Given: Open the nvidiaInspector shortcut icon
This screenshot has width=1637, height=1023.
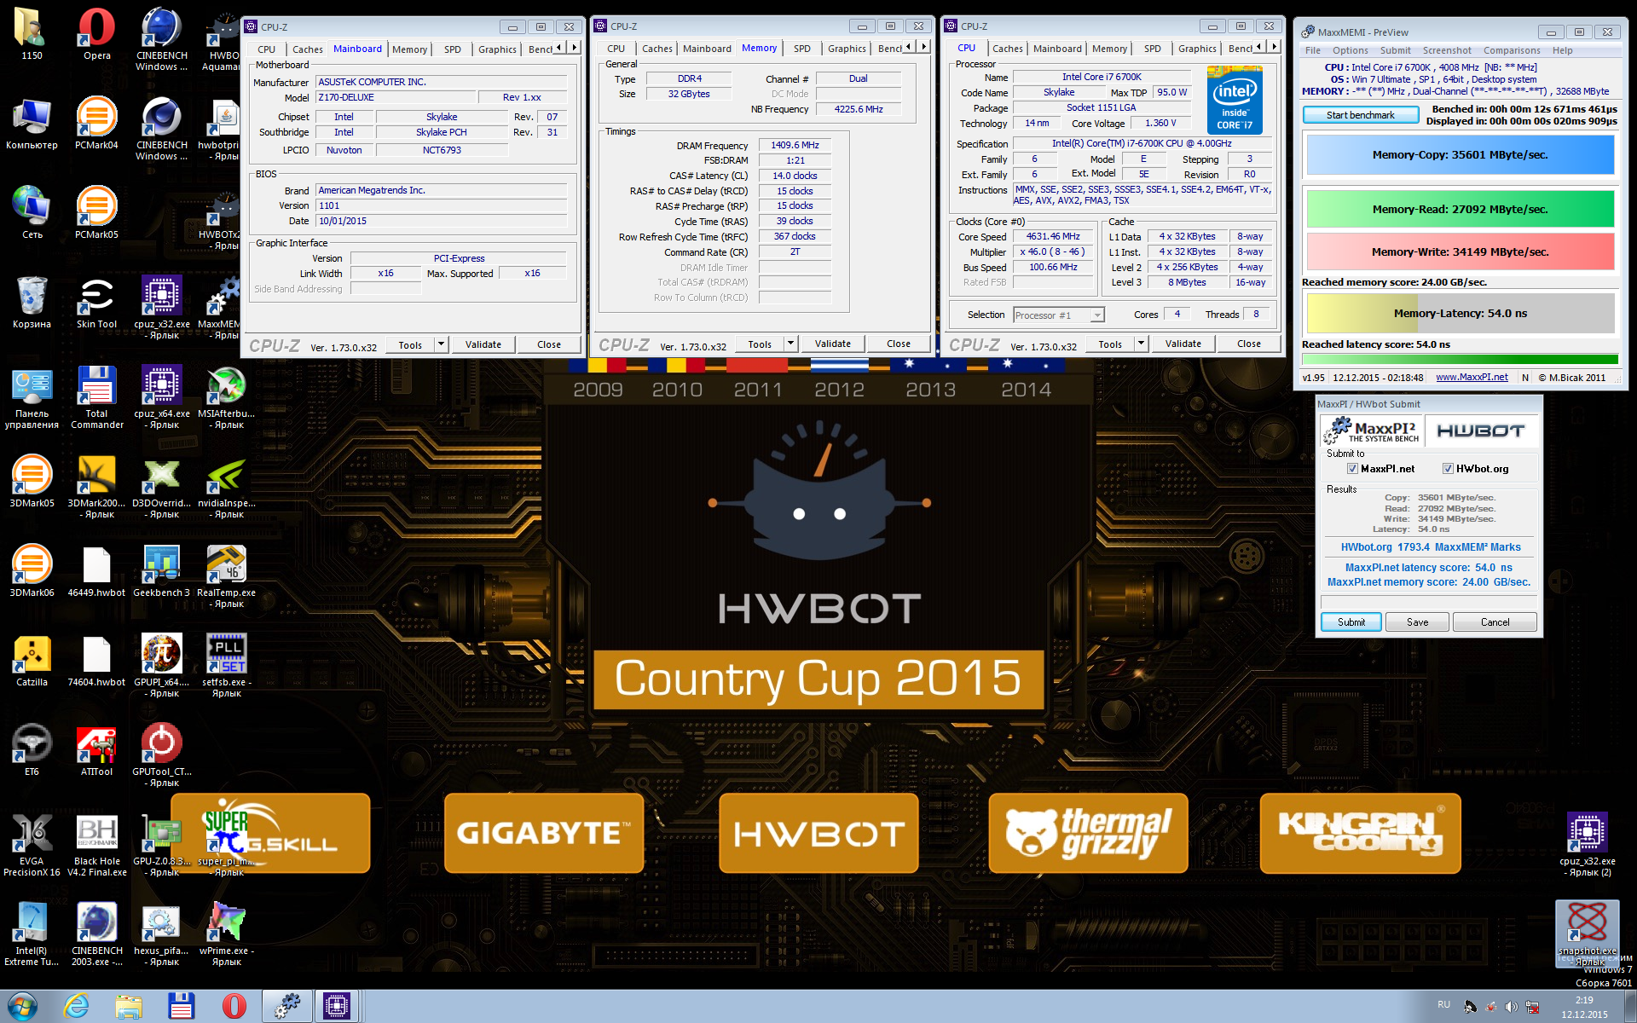Looking at the screenshot, I should [x=226, y=487].
